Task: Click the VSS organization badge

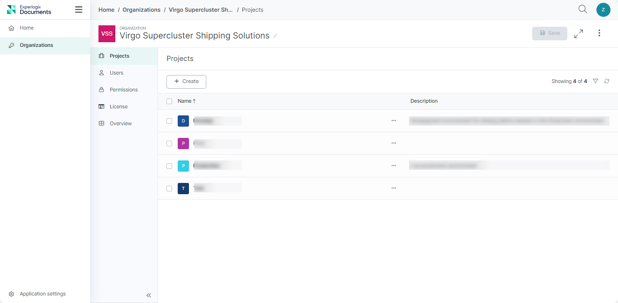Action: pos(107,34)
